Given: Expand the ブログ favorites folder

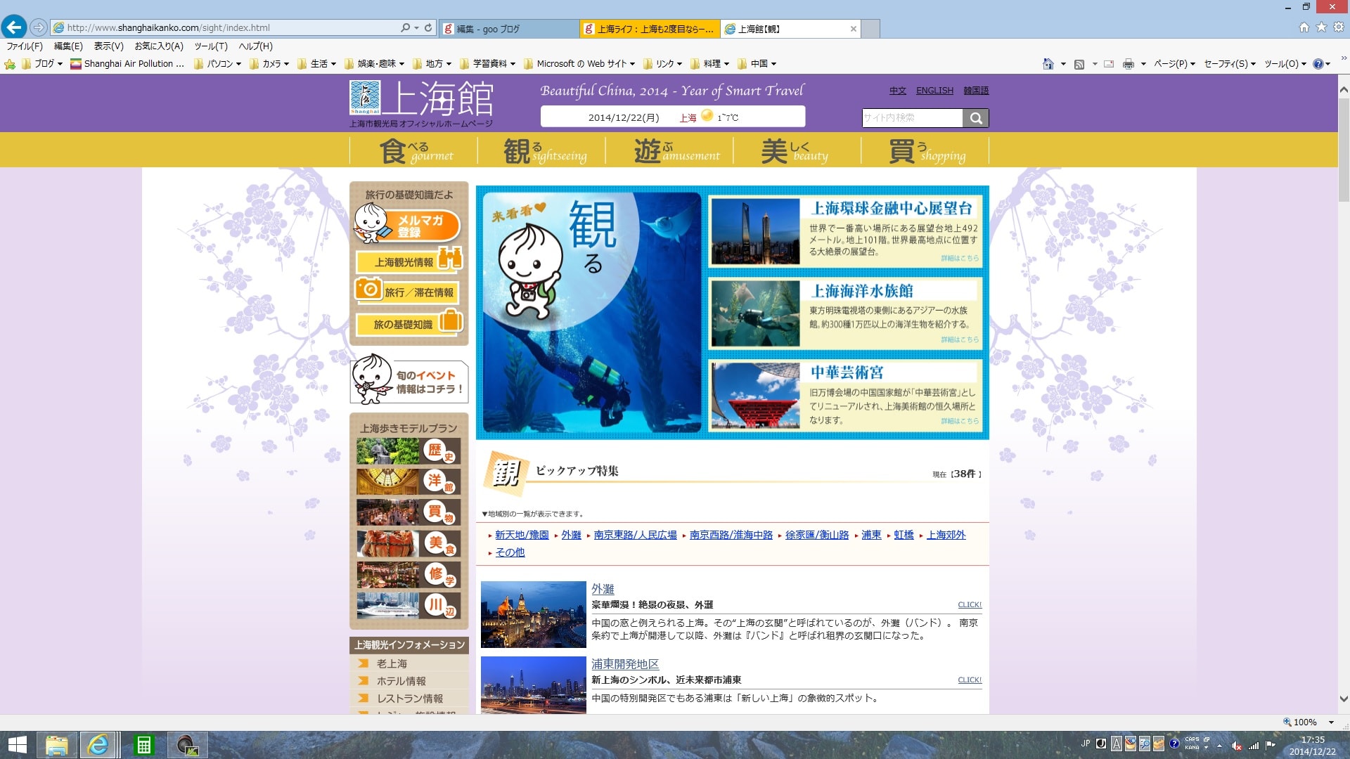Looking at the screenshot, I should point(42,64).
